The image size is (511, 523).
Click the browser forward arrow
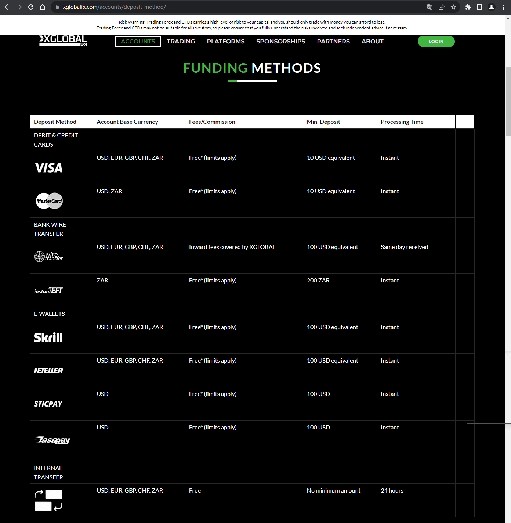click(19, 7)
